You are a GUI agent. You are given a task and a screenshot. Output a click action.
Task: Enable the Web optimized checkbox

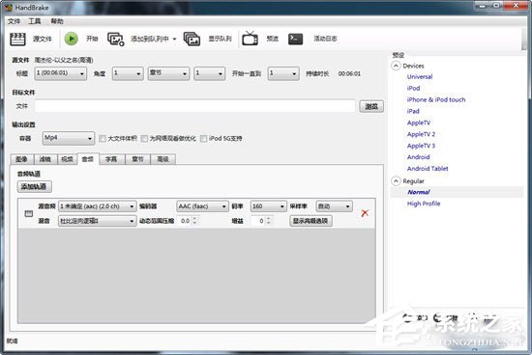(x=144, y=138)
